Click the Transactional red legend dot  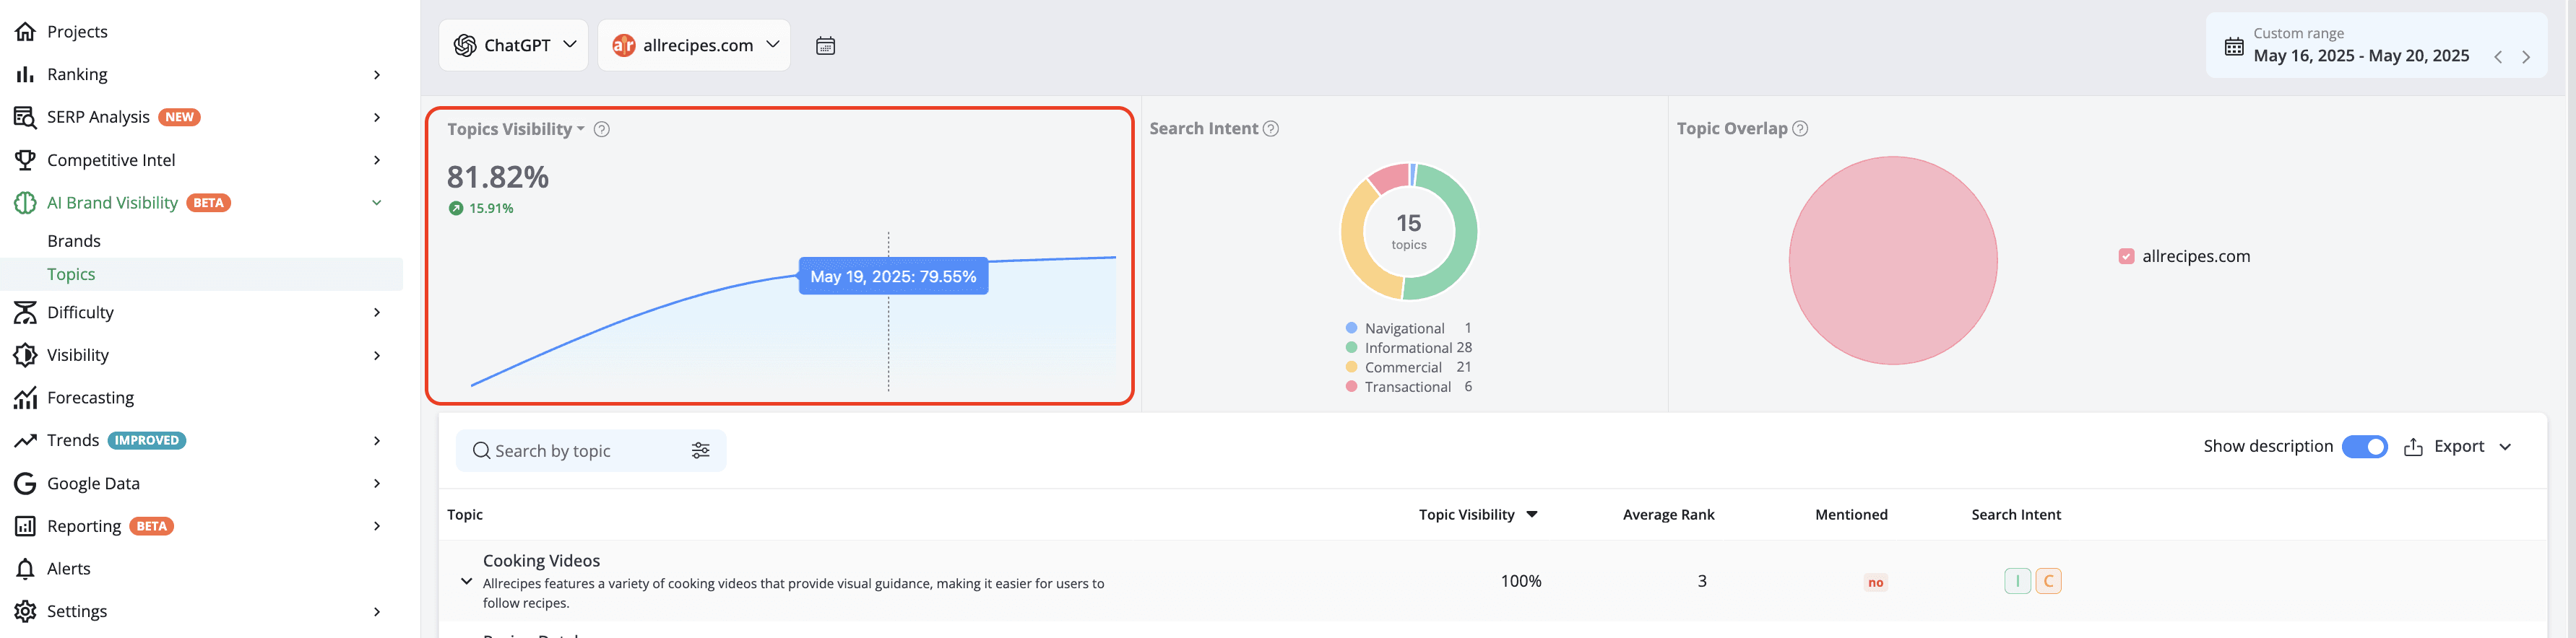pyautogui.click(x=1351, y=386)
